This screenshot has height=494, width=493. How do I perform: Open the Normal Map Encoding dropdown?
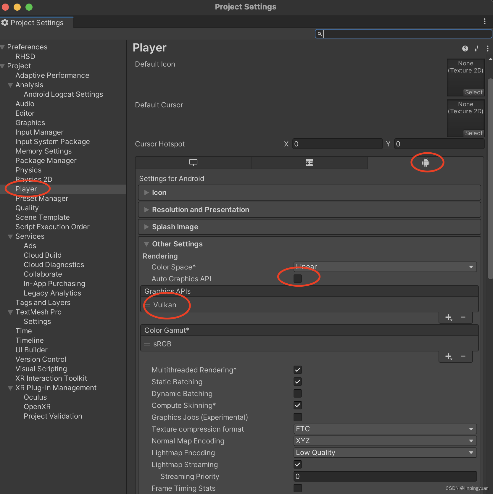(385, 441)
